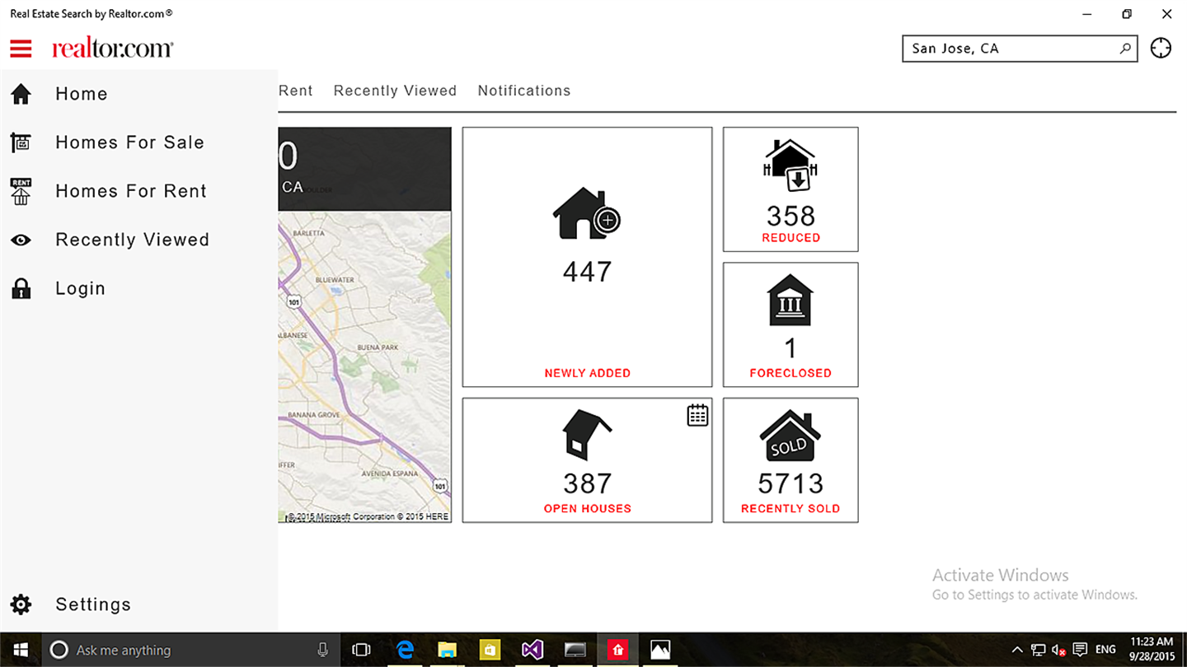The height and width of the screenshot is (667, 1187).
Task: Click the Foreclosed bank building icon
Action: pyautogui.click(x=790, y=301)
